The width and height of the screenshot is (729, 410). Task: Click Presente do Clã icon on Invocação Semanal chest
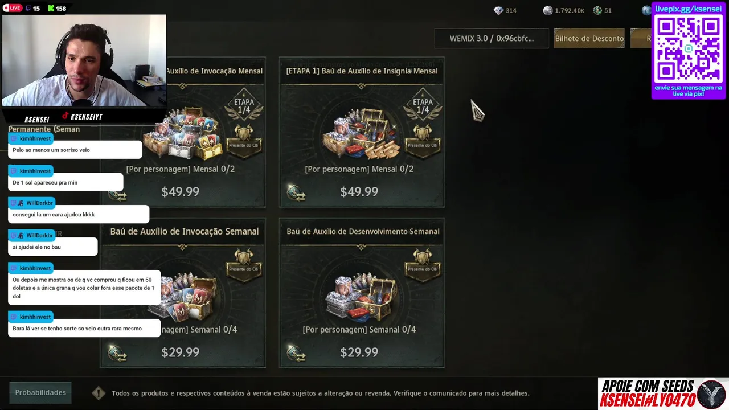pyautogui.click(x=244, y=263)
